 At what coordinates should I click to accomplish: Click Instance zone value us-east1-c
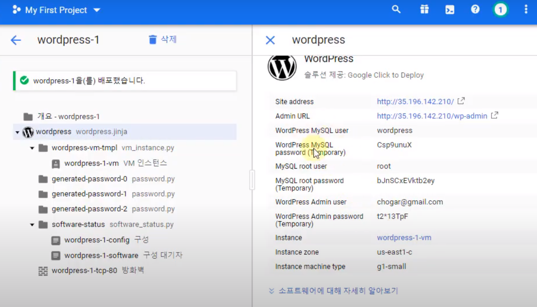pos(394,252)
